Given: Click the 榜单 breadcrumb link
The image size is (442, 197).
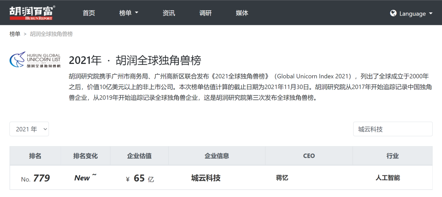Looking at the screenshot, I should click(15, 34).
